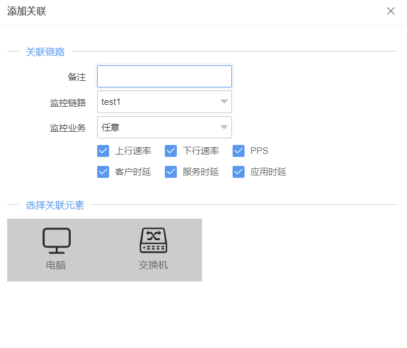Disable the 应用时延 checkbox
The width and height of the screenshot is (407, 348).
click(x=239, y=172)
